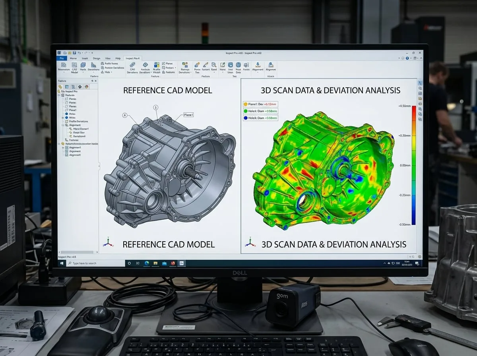The width and height of the screenshot is (477, 356).
Task: Click the second tab icon in Feature panel
Action: click(67, 87)
